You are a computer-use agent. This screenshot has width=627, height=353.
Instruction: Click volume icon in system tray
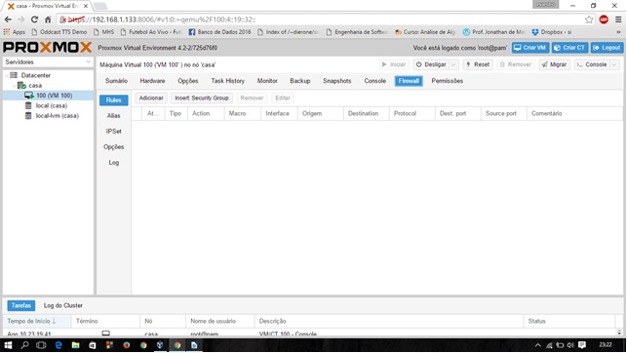click(x=570, y=345)
